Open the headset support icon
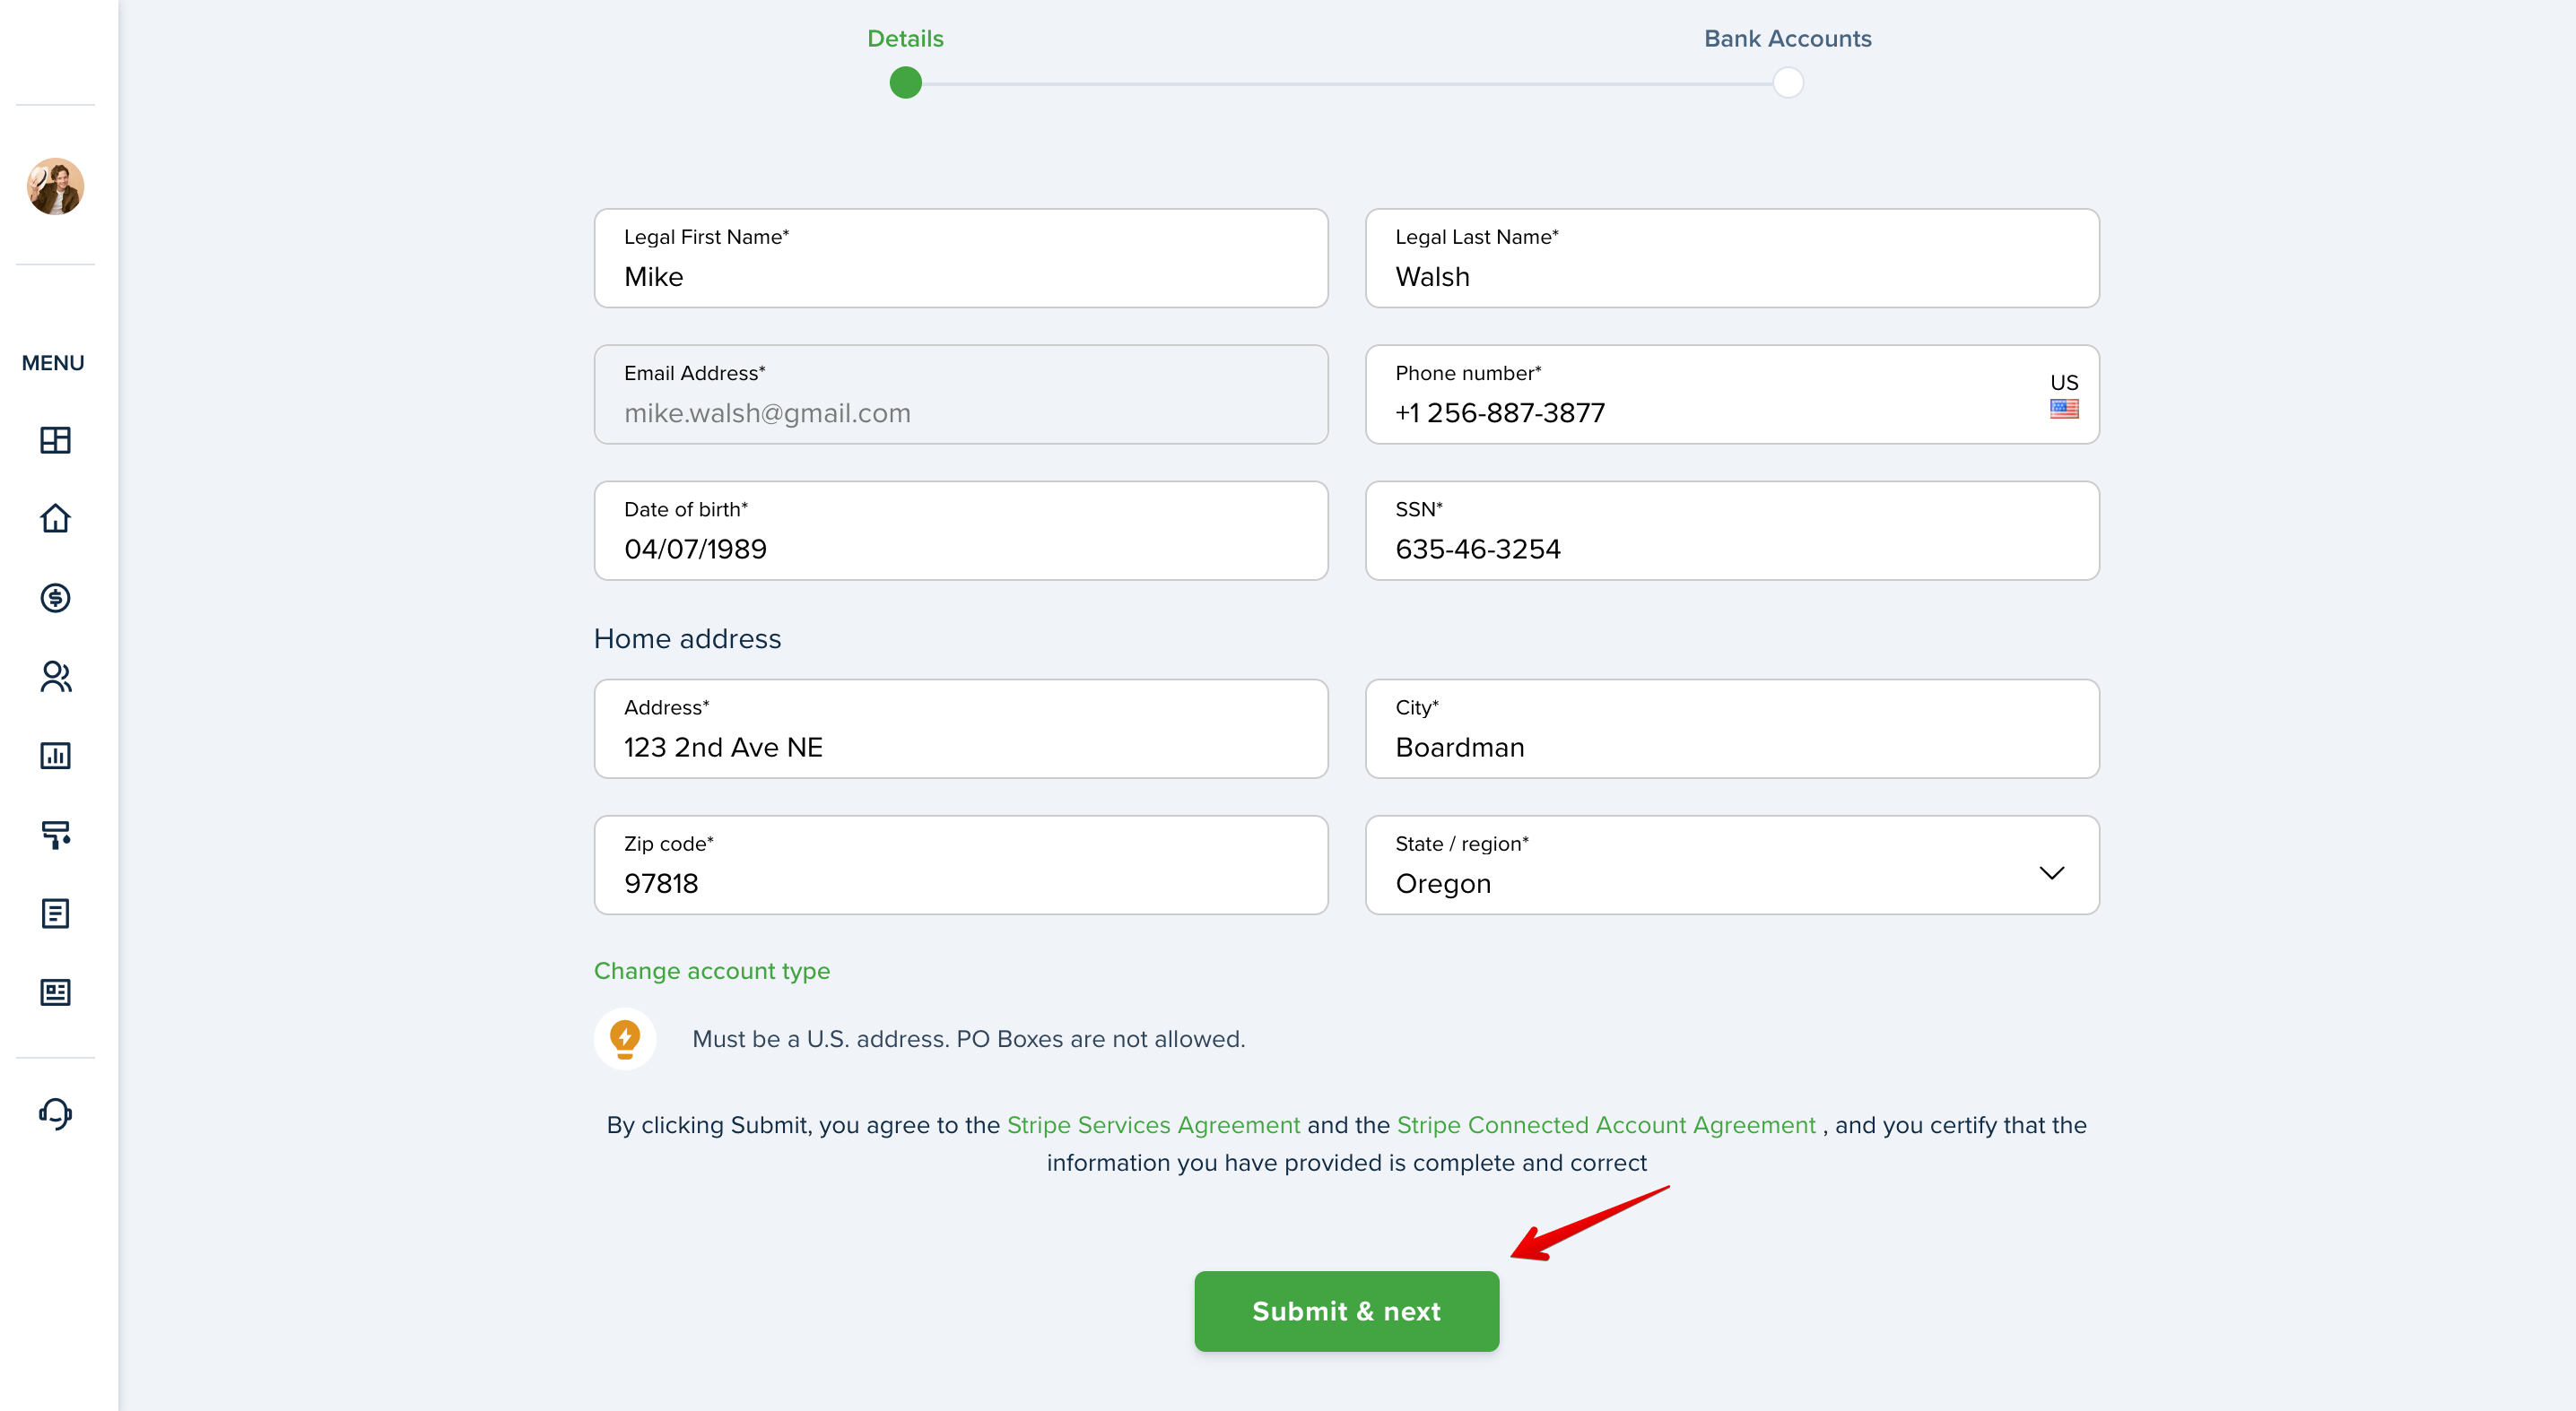 coord(55,1113)
